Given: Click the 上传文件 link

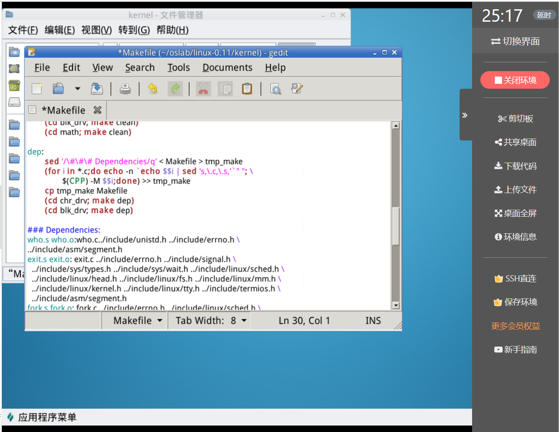Looking at the screenshot, I should tap(515, 189).
